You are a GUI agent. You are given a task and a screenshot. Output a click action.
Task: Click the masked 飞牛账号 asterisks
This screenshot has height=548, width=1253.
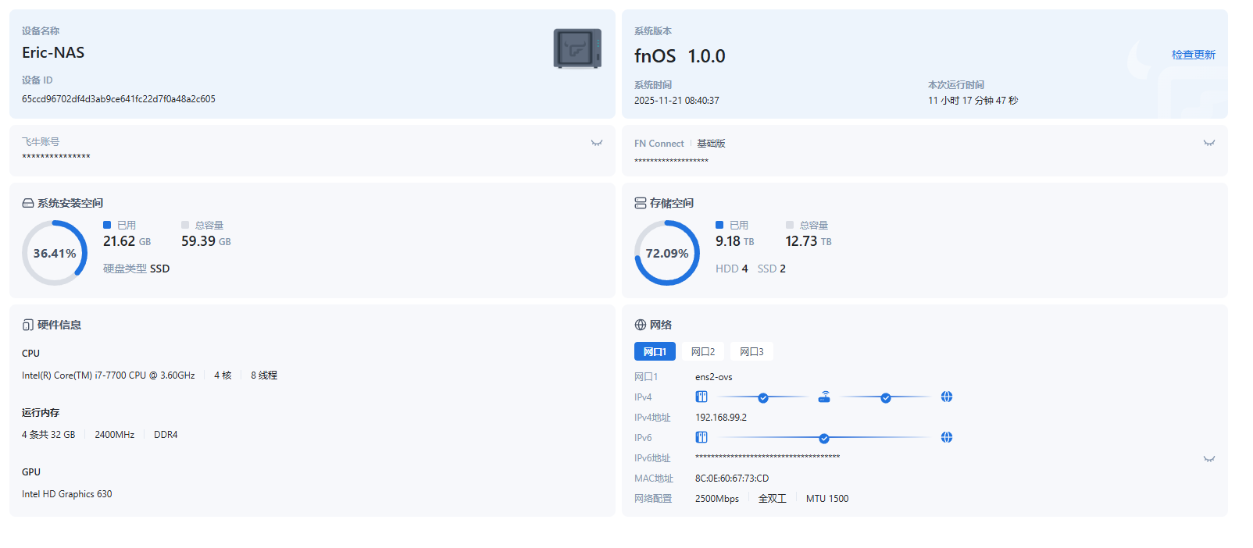[x=56, y=157]
